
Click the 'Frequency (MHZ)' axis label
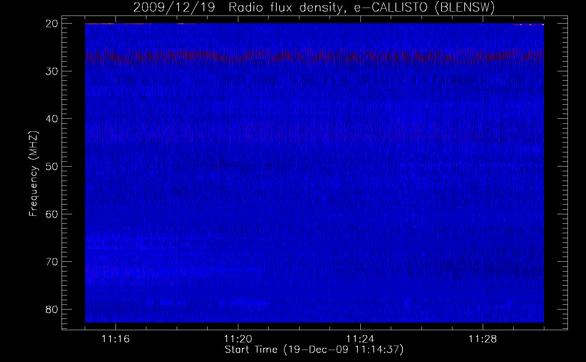point(33,174)
